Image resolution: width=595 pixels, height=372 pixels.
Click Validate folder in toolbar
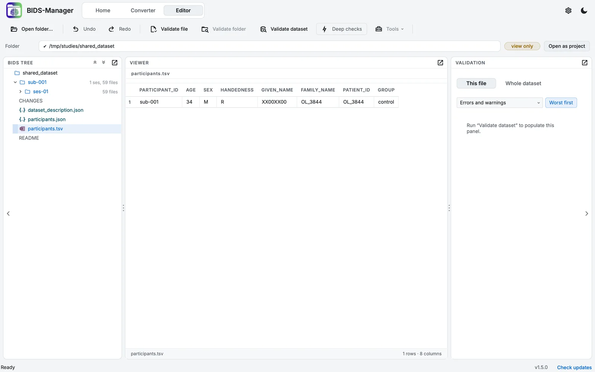(x=224, y=29)
